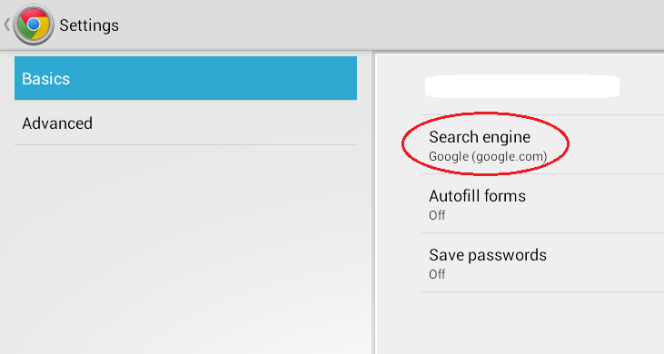Select the Basics tab
This screenshot has height=354, width=664.
185,78
